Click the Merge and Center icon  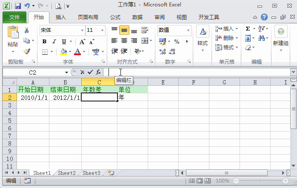145,41
